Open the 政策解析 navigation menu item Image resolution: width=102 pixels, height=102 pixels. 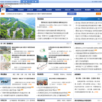coord(39,10)
